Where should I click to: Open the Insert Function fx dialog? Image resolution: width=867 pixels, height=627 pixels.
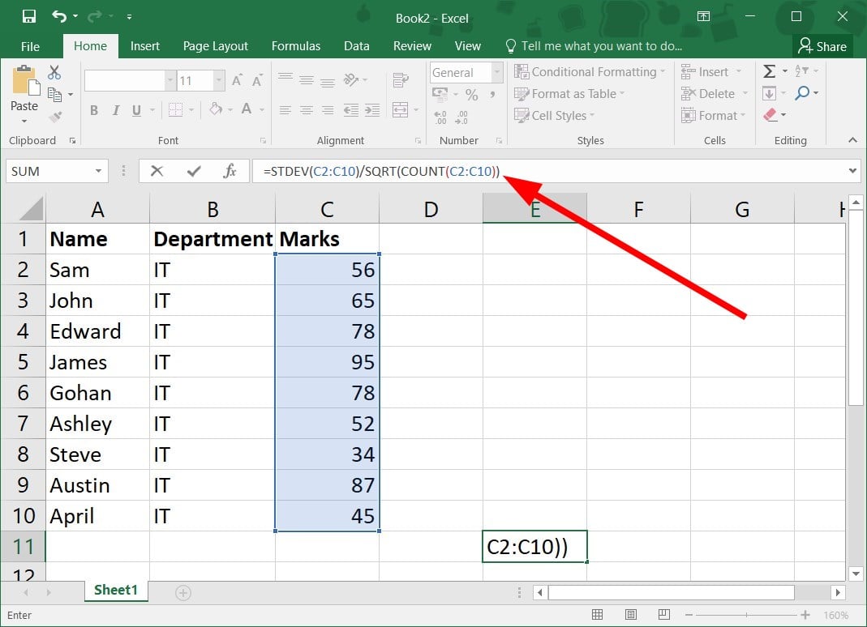230,171
